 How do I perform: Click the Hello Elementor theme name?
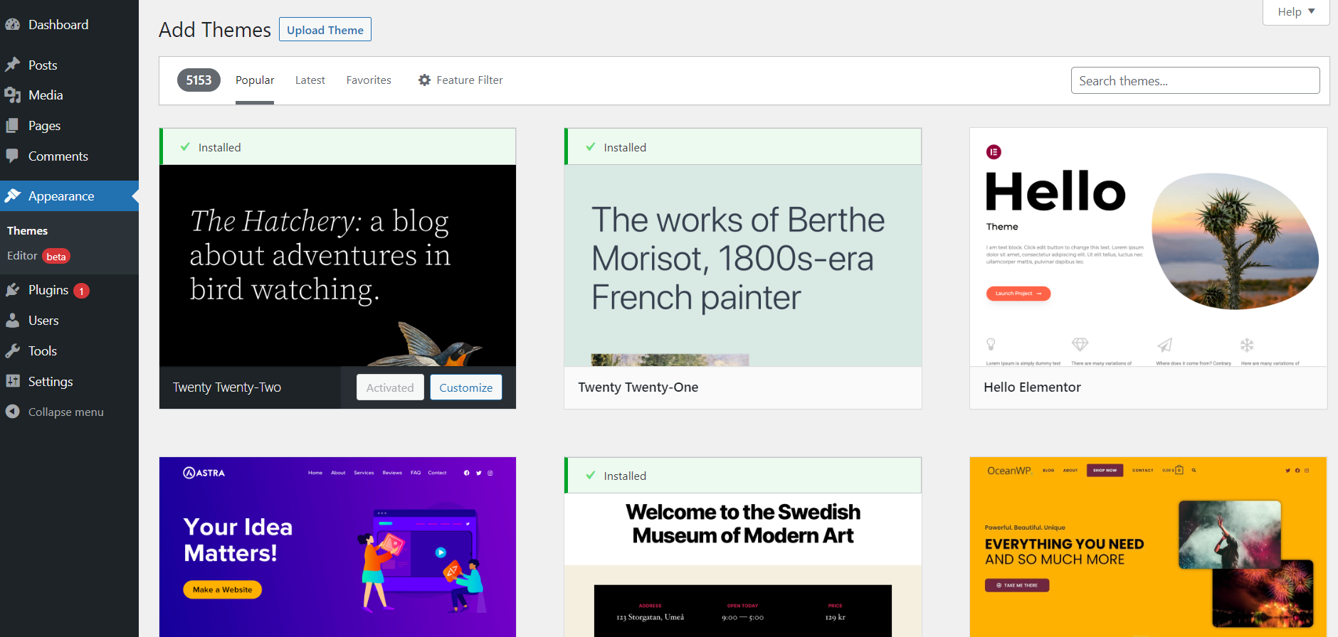coord(1032,387)
